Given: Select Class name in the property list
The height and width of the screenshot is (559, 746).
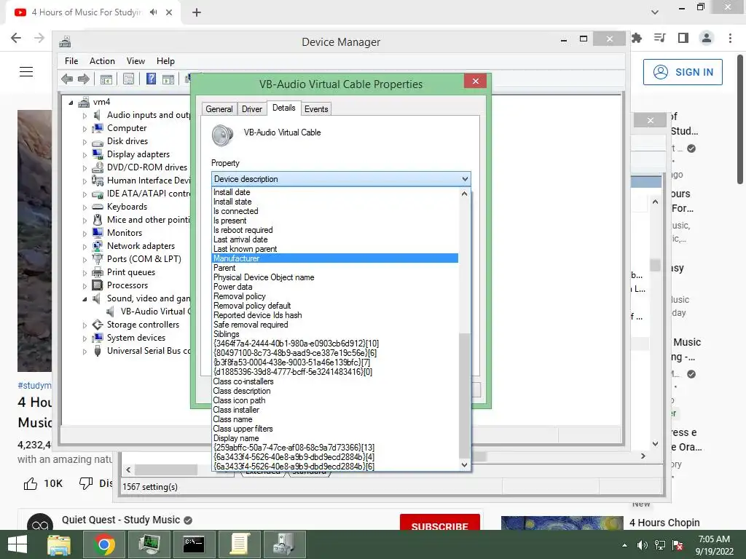Looking at the screenshot, I should click(x=335, y=419).
